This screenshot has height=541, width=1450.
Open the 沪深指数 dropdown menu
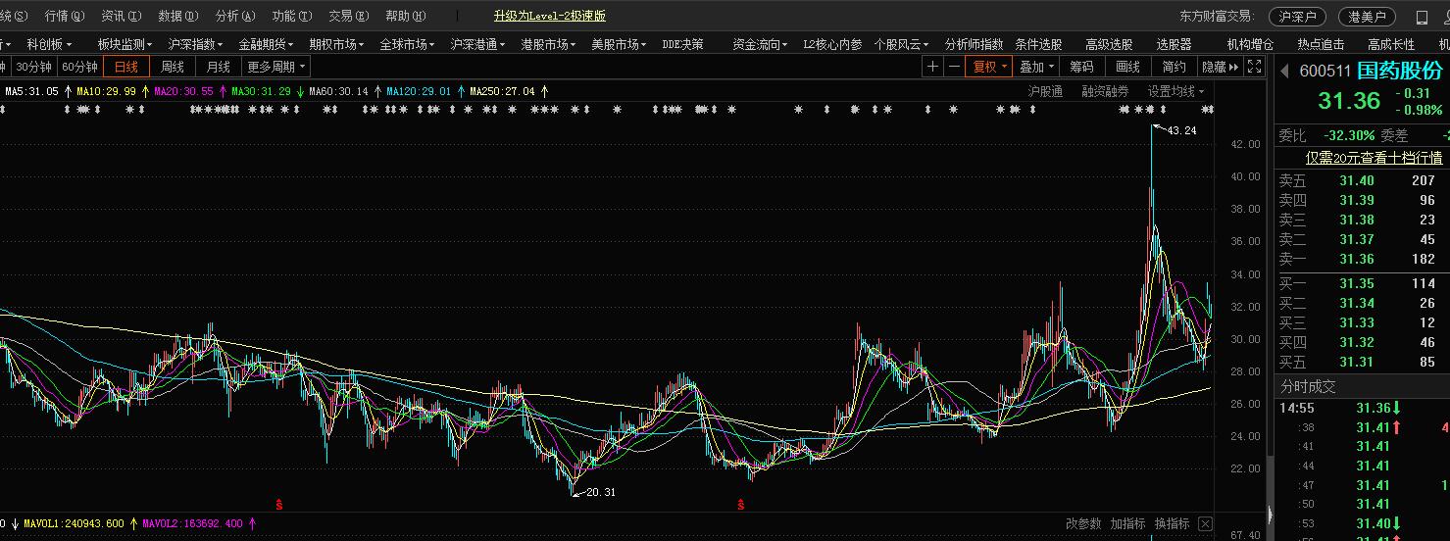coord(195,44)
